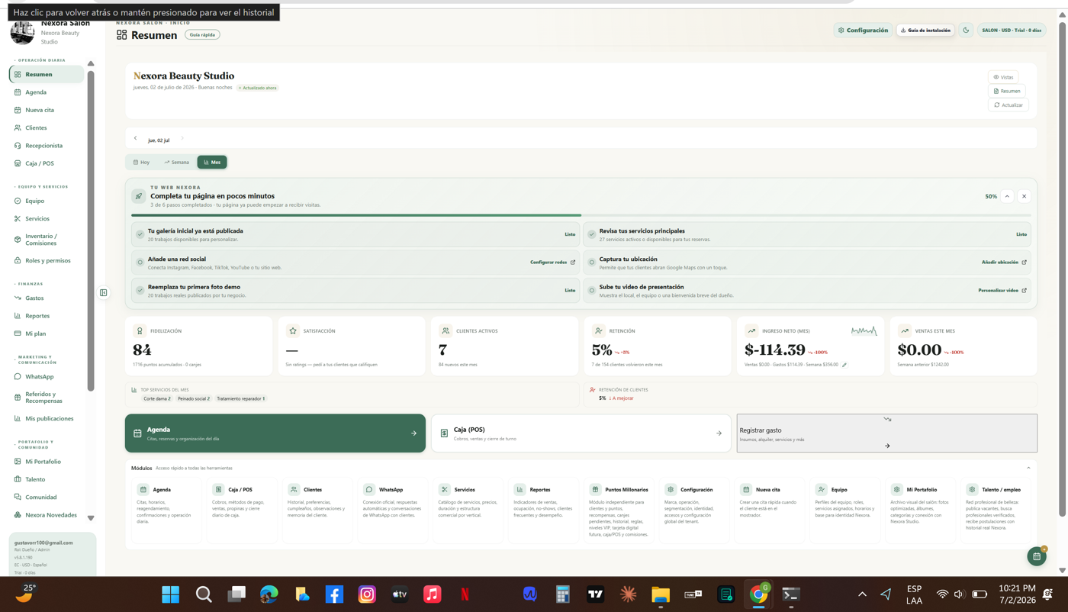Open Caja / POS in the sidebar
Screen dimensions: 1068x612
point(40,163)
